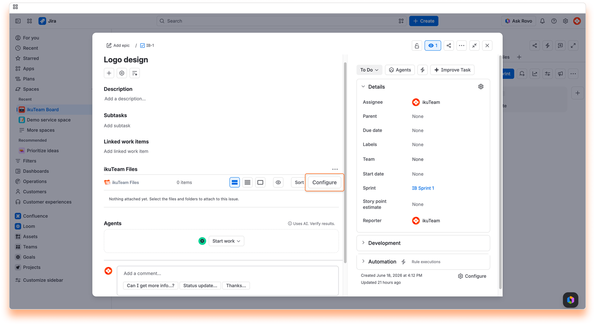
Task: Open Jira settings gear in top bar
Action: (x=566, y=21)
